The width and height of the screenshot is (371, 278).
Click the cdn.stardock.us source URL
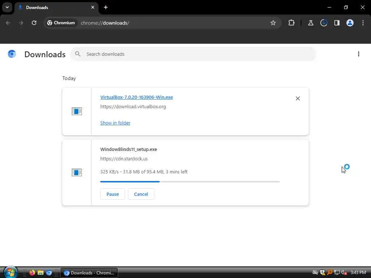[x=124, y=159]
